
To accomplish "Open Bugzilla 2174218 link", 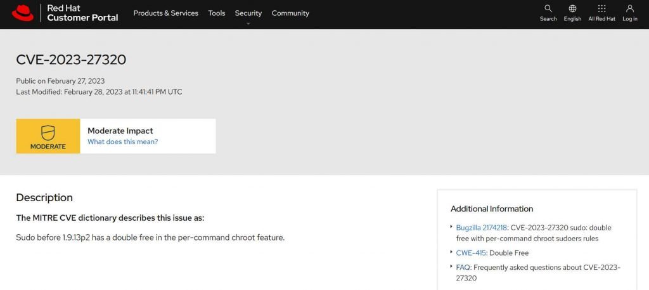I will click(x=482, y=227).
